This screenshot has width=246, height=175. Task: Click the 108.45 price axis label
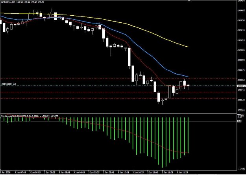coord(242,90)
